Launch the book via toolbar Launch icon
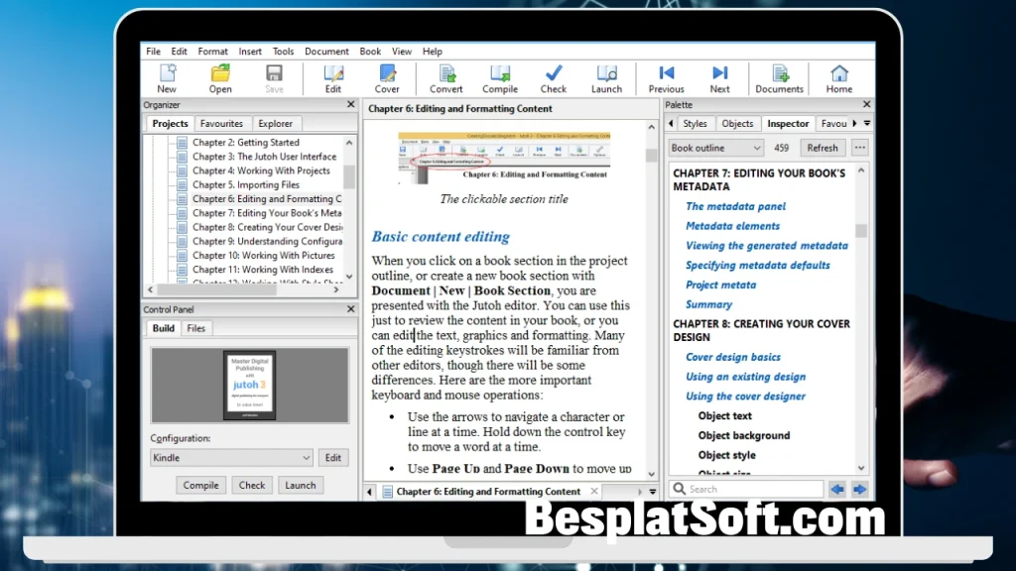1016x571 pixels. (x=606, y=78)
